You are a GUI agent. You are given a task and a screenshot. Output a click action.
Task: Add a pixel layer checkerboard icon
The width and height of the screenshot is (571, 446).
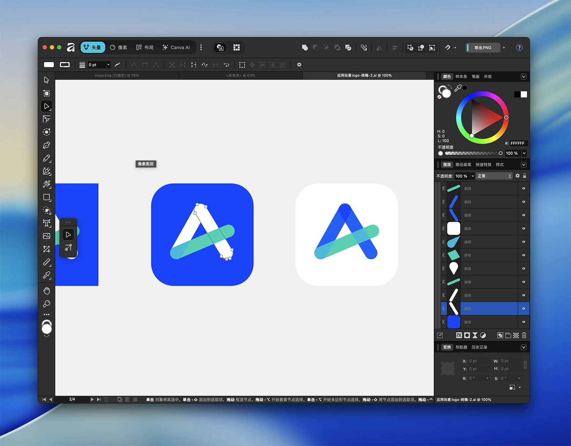[x=516, y=335]
